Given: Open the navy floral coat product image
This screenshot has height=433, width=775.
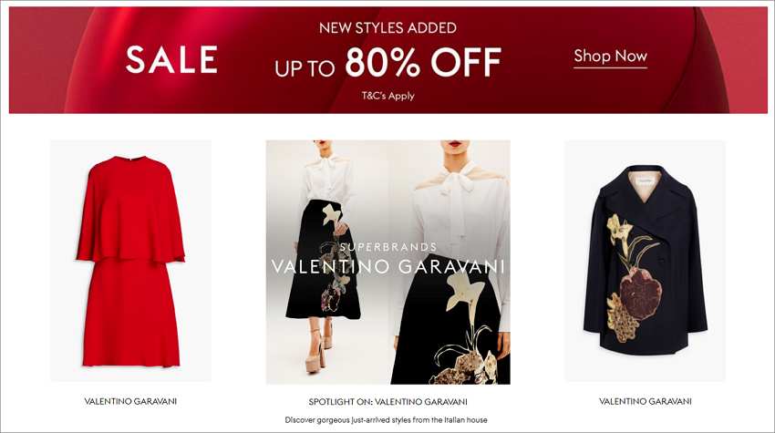Looking at the screenshot, I should [645, 261].
